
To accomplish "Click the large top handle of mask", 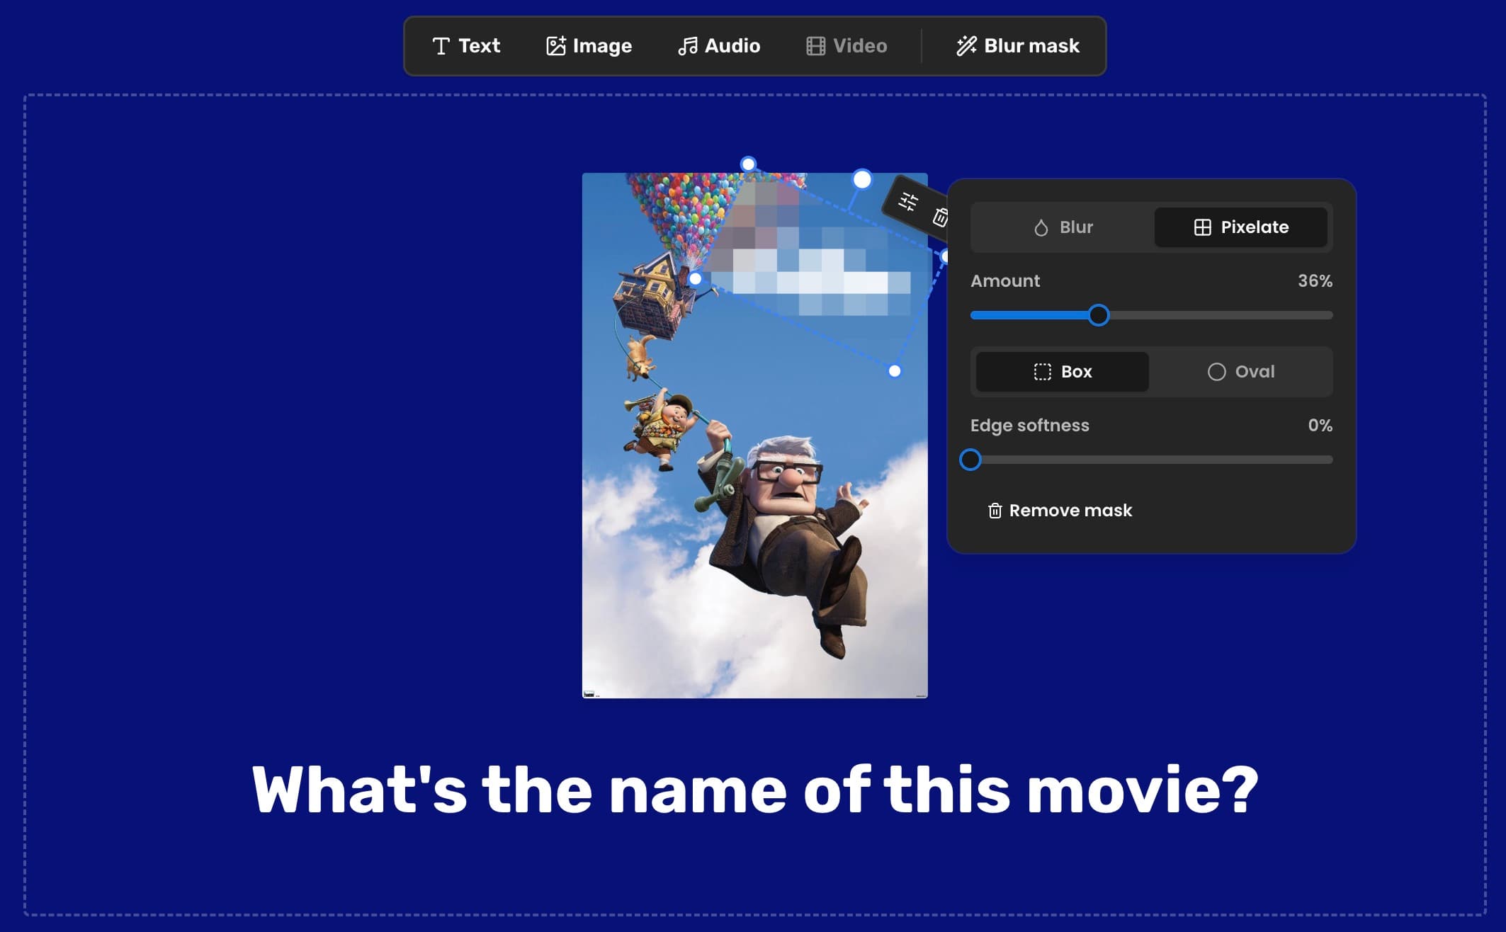I will (x=862, y=179).
